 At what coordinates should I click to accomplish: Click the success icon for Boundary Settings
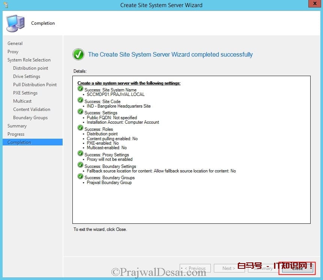click(x=80, y=165)
